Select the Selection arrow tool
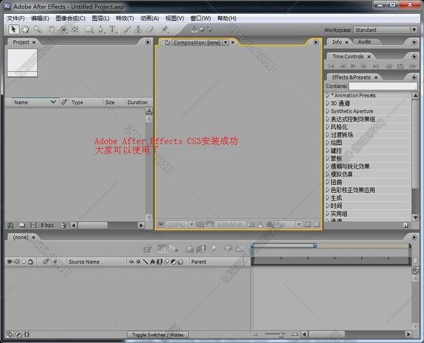424x343 pixels. (13, 29)
